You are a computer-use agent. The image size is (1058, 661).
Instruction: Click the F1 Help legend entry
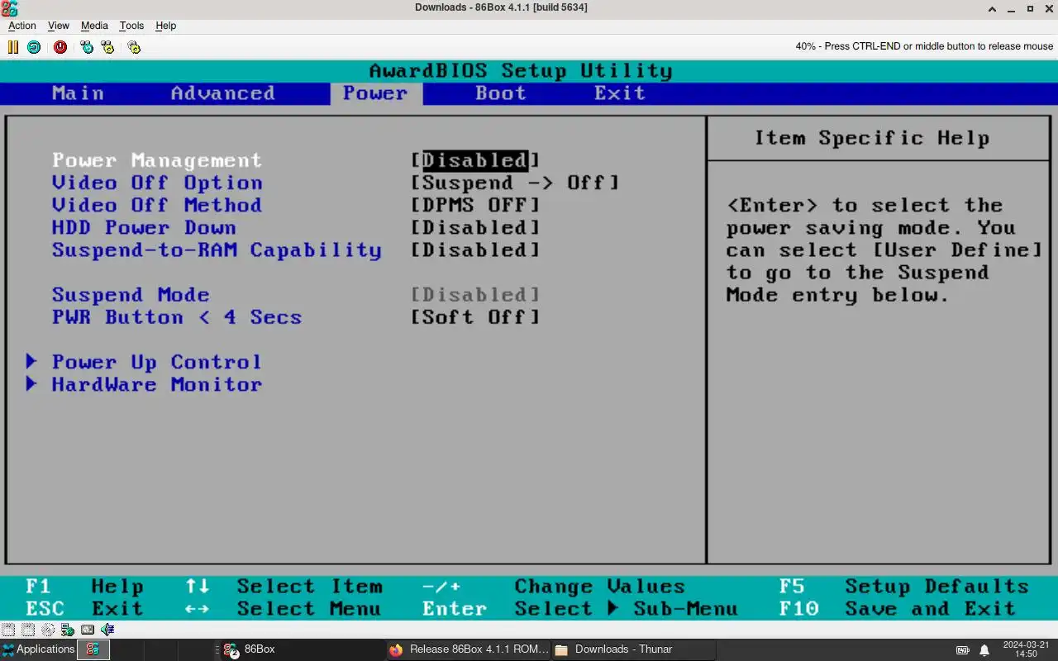[x=84, y=587]
